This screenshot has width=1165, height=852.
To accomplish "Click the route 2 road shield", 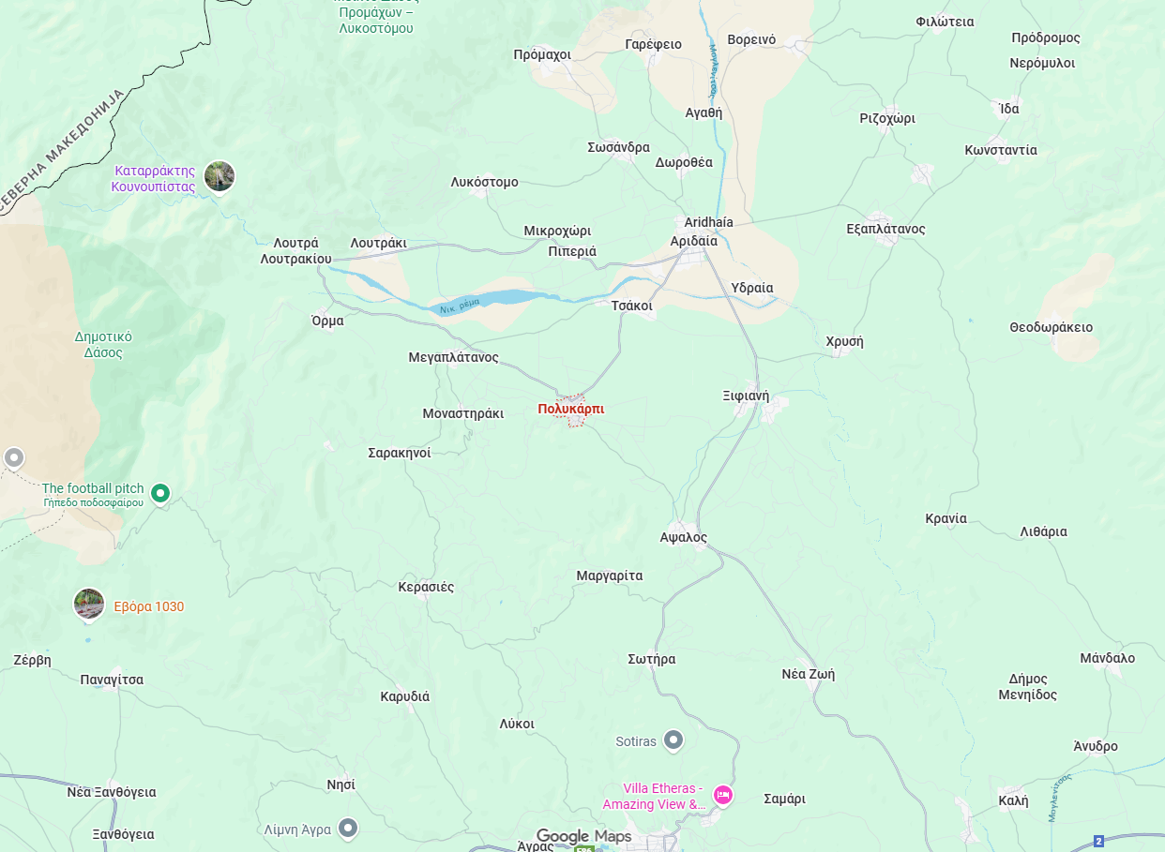I will point(1098,843).
